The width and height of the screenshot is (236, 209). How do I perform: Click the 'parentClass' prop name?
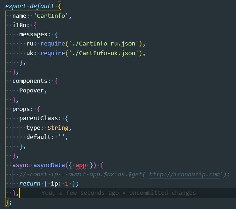pyautogui.click(x=38, y=118)
